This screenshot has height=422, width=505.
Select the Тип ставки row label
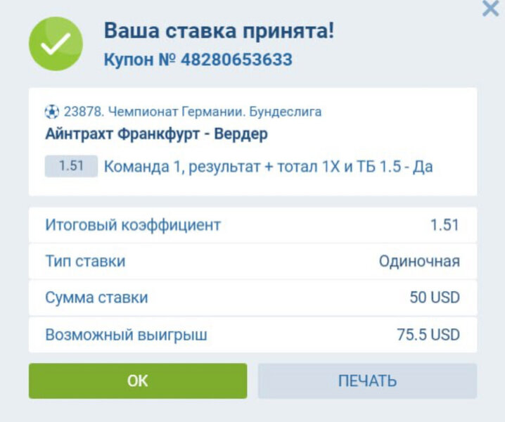pyautogui.click(x=85, y=262)
